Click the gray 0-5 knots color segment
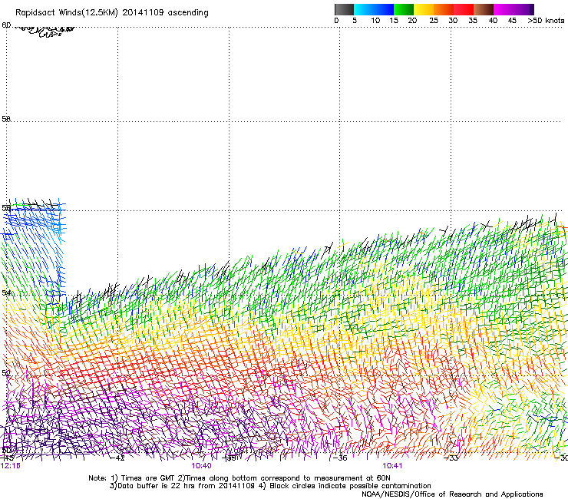 tap(344, 9)
